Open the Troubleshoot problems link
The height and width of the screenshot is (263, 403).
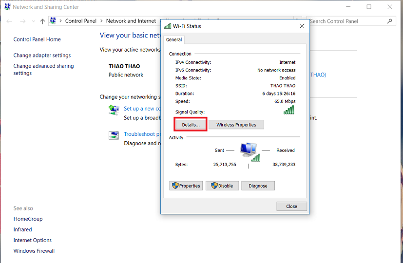tap(142, 134)
